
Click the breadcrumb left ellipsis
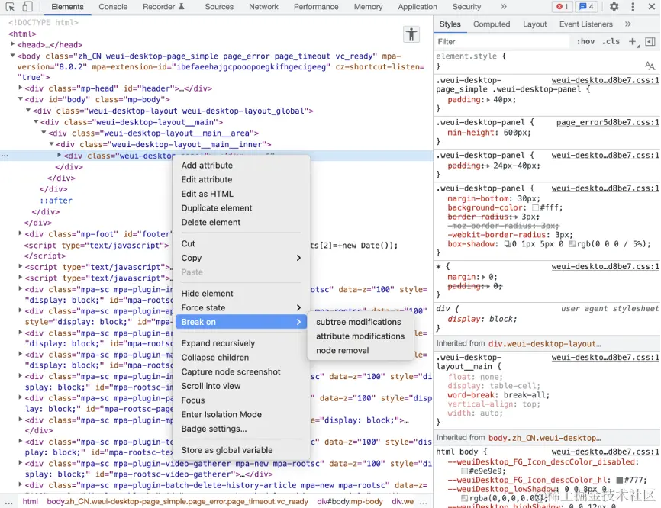coord(9,502)
